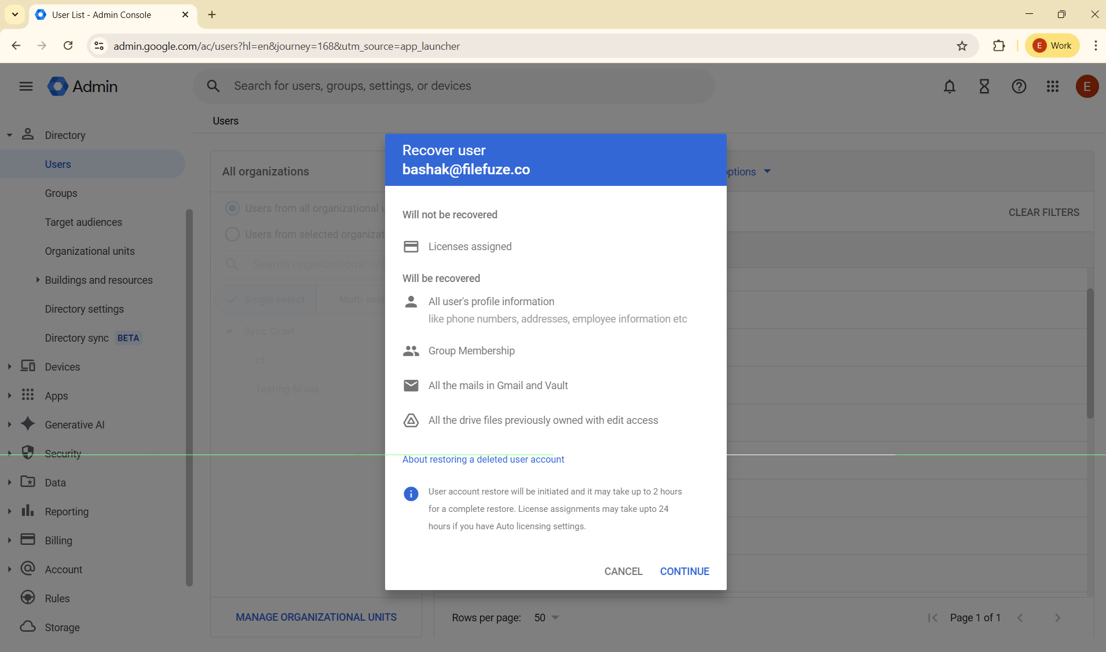1106x652 pixels.
Task: Open About restoring a deleted user account
Action: click(483, 459)
